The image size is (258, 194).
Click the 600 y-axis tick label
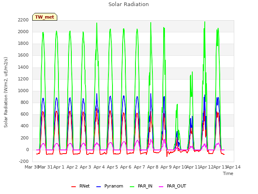pyautogui.click(x=25, y=114)
